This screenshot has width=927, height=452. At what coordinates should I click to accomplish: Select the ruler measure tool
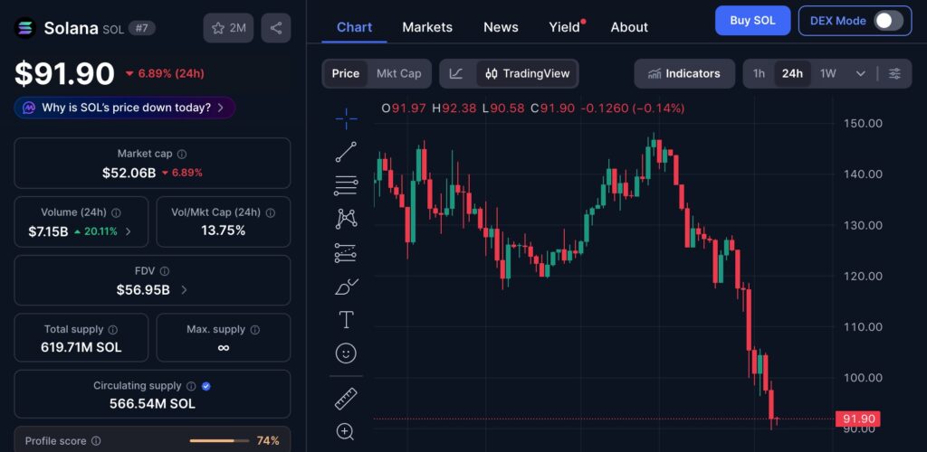tap(346, 398)
